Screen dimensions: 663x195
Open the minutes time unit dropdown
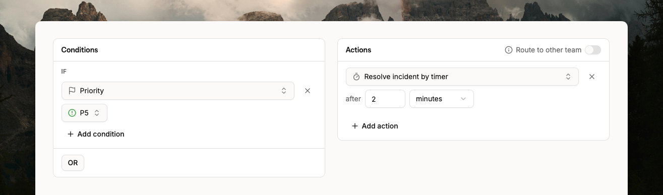click(x=442, y=99)
